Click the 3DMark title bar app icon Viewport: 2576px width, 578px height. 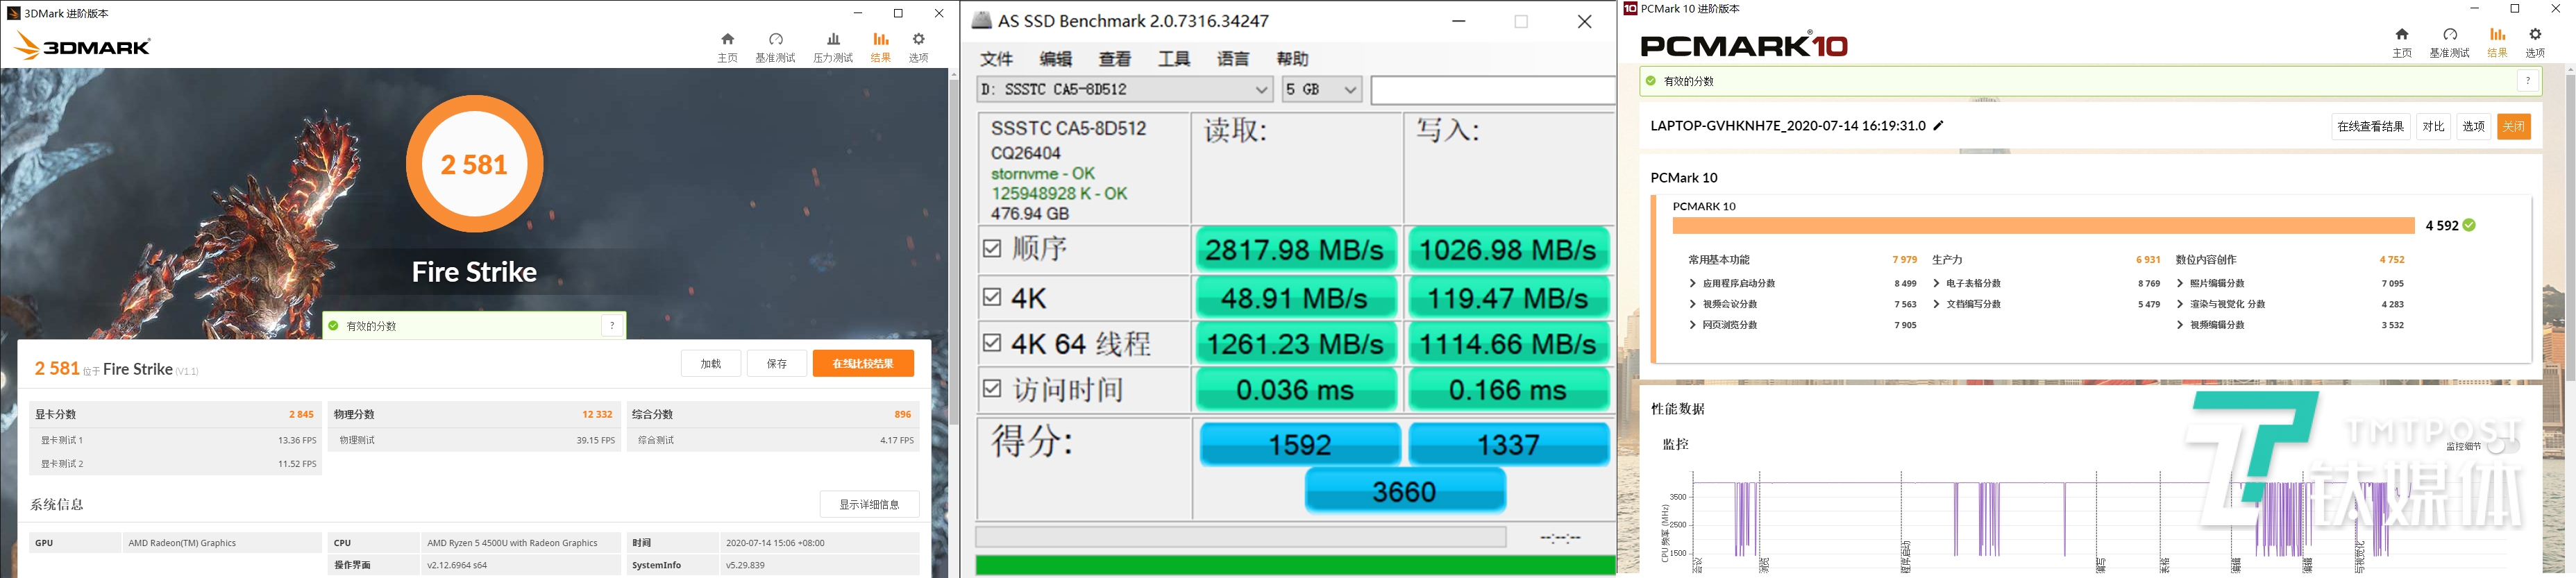(14, 13)
